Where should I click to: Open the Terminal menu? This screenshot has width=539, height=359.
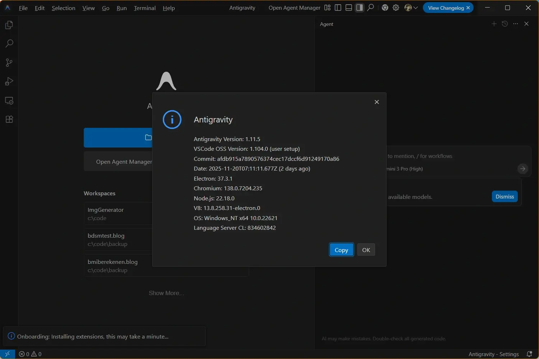[x=145, y=8]
